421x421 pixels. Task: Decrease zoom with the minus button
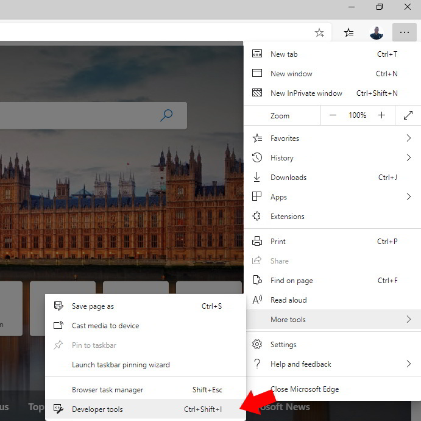pyautogui.click(x=333, y=115)
